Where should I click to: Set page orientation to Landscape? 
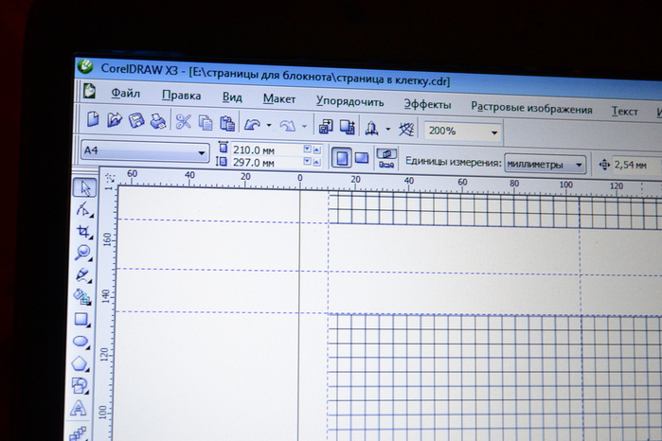click(x=362, y=158)
